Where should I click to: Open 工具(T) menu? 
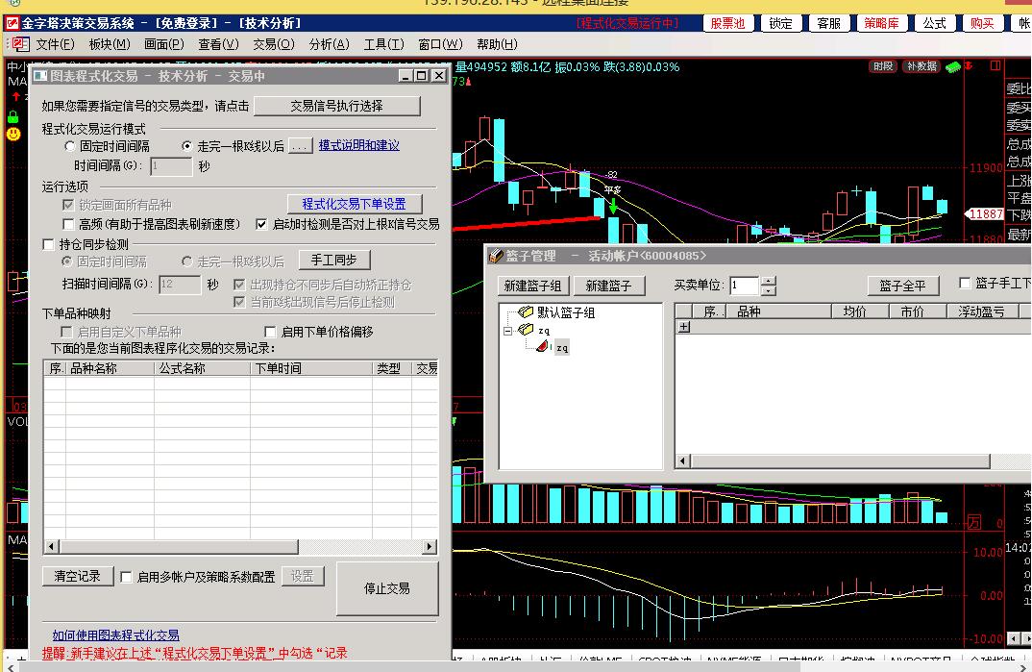383,44
